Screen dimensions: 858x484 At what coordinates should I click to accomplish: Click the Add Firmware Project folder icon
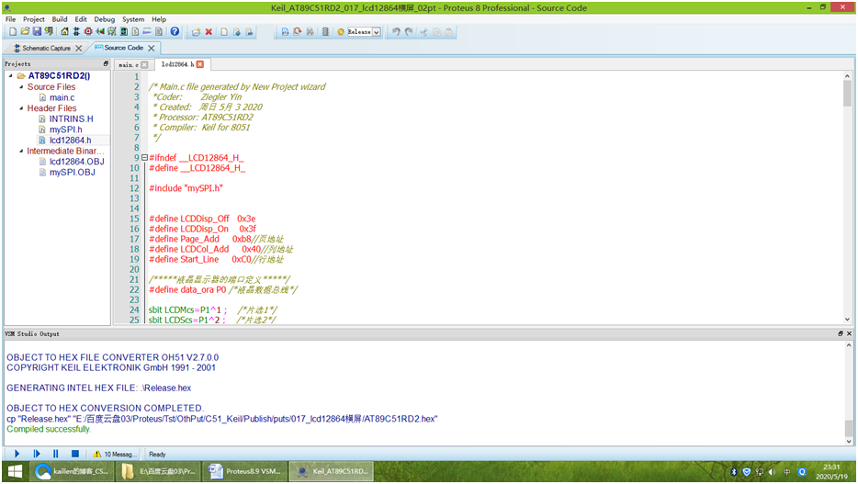pyautogui.click(x=196, y=32)
